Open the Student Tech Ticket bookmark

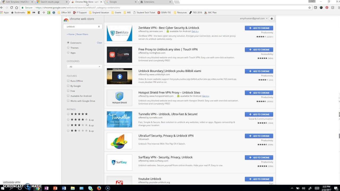click(144, 12)
